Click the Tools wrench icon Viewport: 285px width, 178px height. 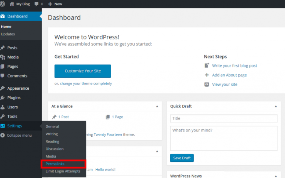point(3,117)
